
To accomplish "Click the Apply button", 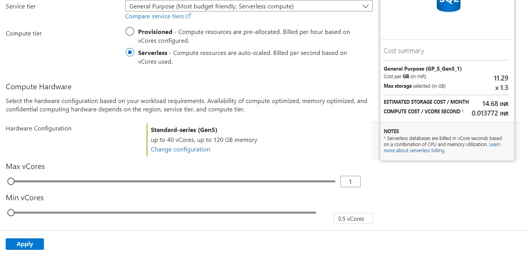I will coord(24,244).
